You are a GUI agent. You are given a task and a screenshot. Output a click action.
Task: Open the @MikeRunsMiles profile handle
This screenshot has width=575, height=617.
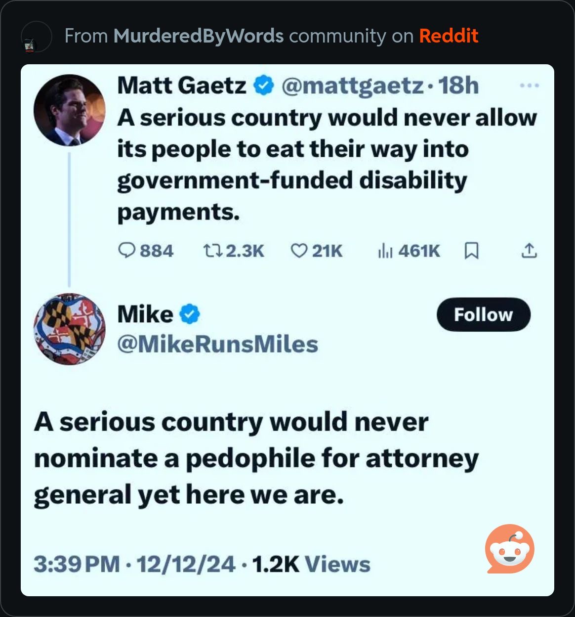(x=218, y=345)
